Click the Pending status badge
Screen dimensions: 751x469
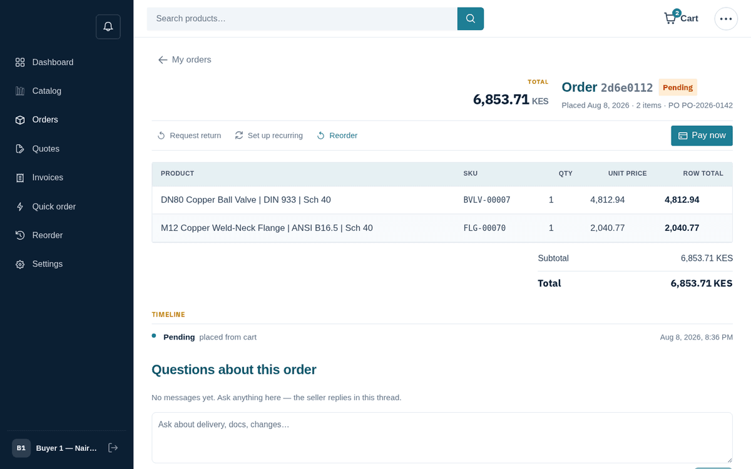pyautogui.click(x=678, y=88)
